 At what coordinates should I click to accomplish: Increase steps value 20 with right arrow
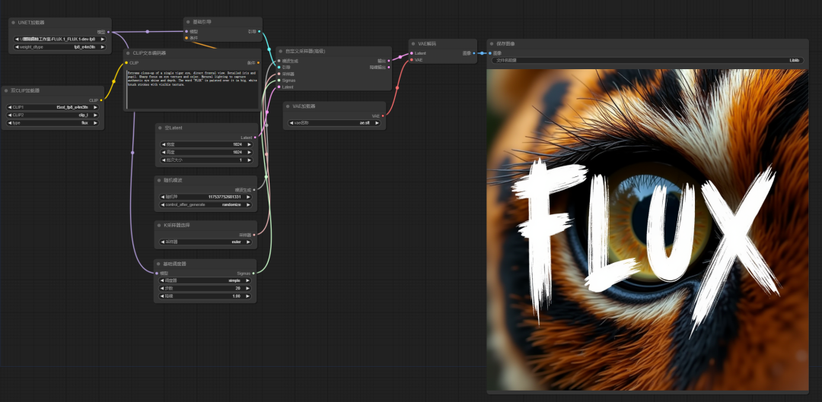[x=248, y=289]
